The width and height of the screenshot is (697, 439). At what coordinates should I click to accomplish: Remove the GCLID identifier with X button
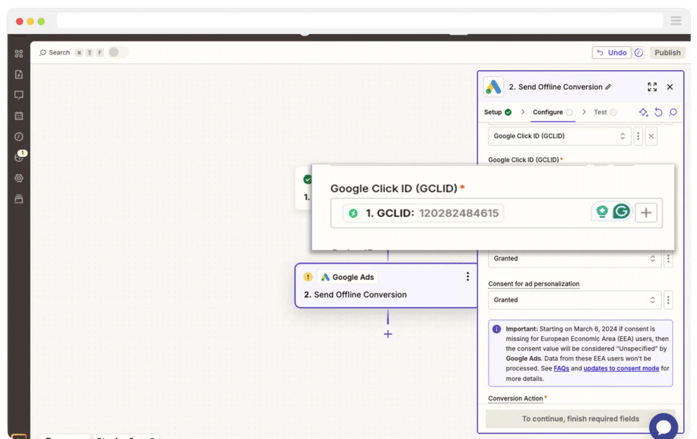tap(651, 136)
